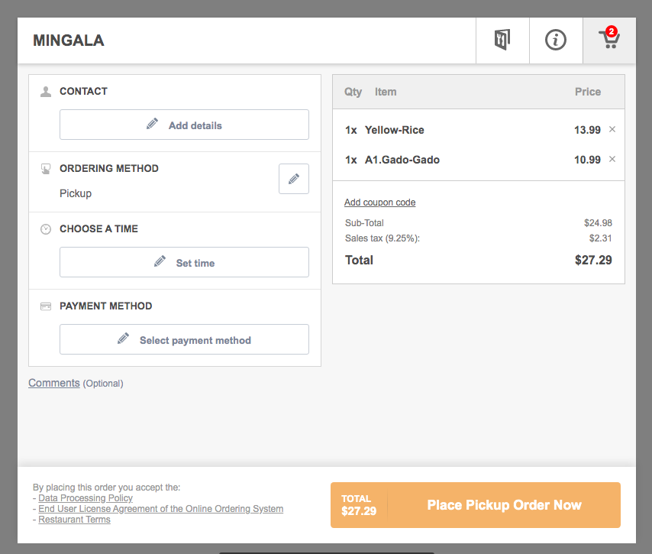652x554 pixels.
Task: Edit the ordering method with pencil icon
Action: coord(294,179)
